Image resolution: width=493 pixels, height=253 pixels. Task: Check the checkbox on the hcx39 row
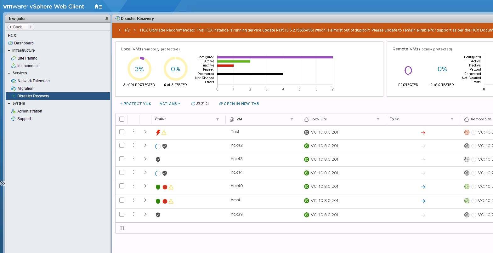click(122, 214)
